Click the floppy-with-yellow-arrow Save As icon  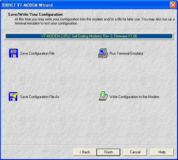[x=13, y=96]
